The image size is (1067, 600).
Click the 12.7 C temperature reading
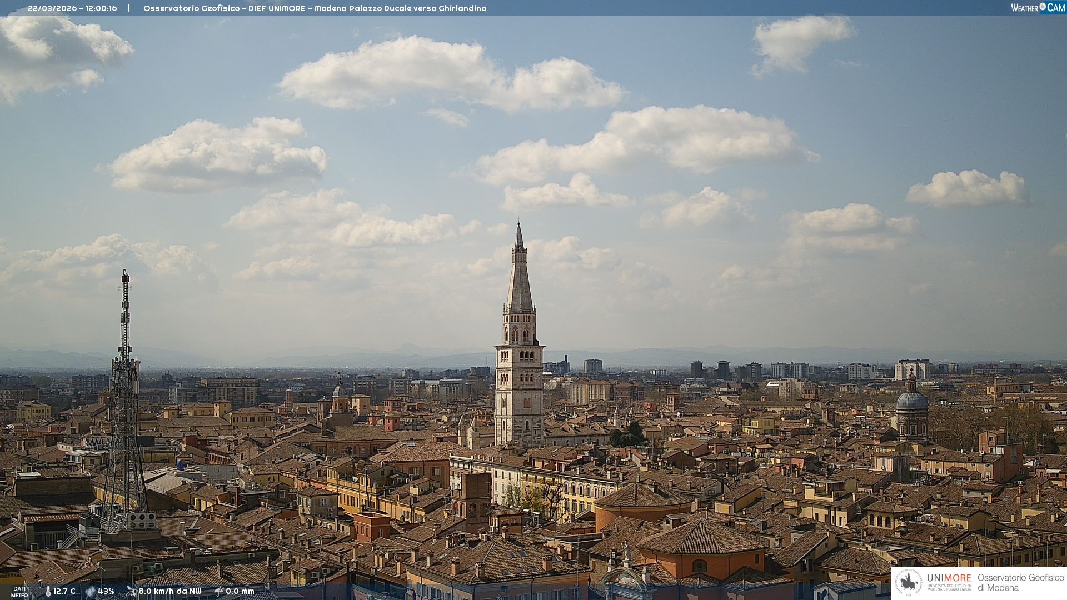[x=64, y=591]
